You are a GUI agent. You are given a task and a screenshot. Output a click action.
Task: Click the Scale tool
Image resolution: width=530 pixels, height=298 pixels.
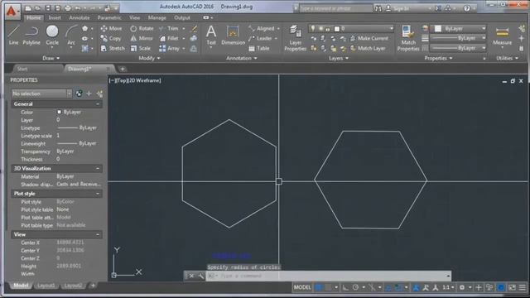pyautogui.click(x=140, y=49)
